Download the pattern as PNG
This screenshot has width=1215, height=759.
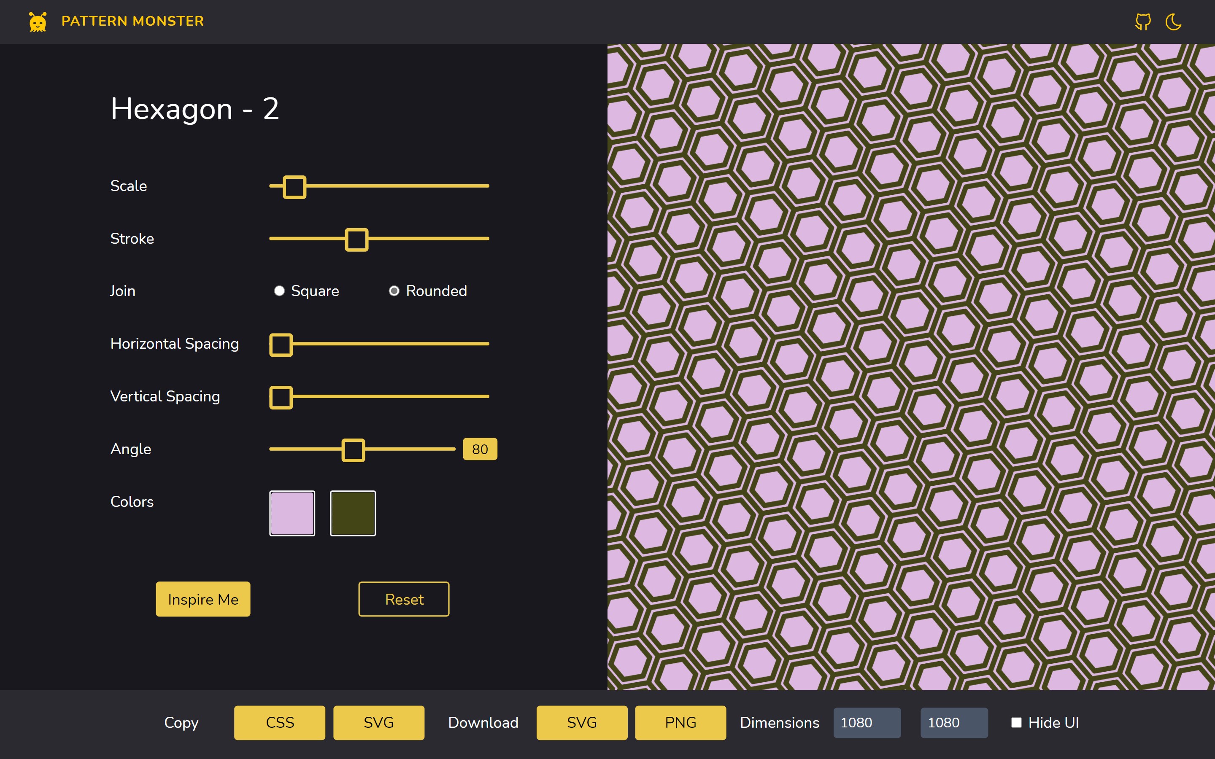tap(680, 722)
